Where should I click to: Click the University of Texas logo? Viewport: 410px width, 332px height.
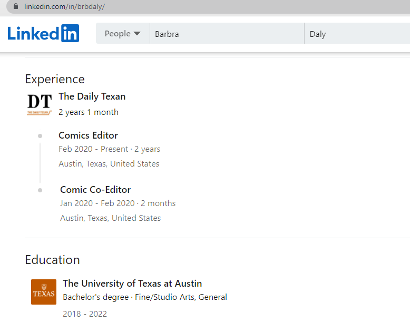pos(44,292)
